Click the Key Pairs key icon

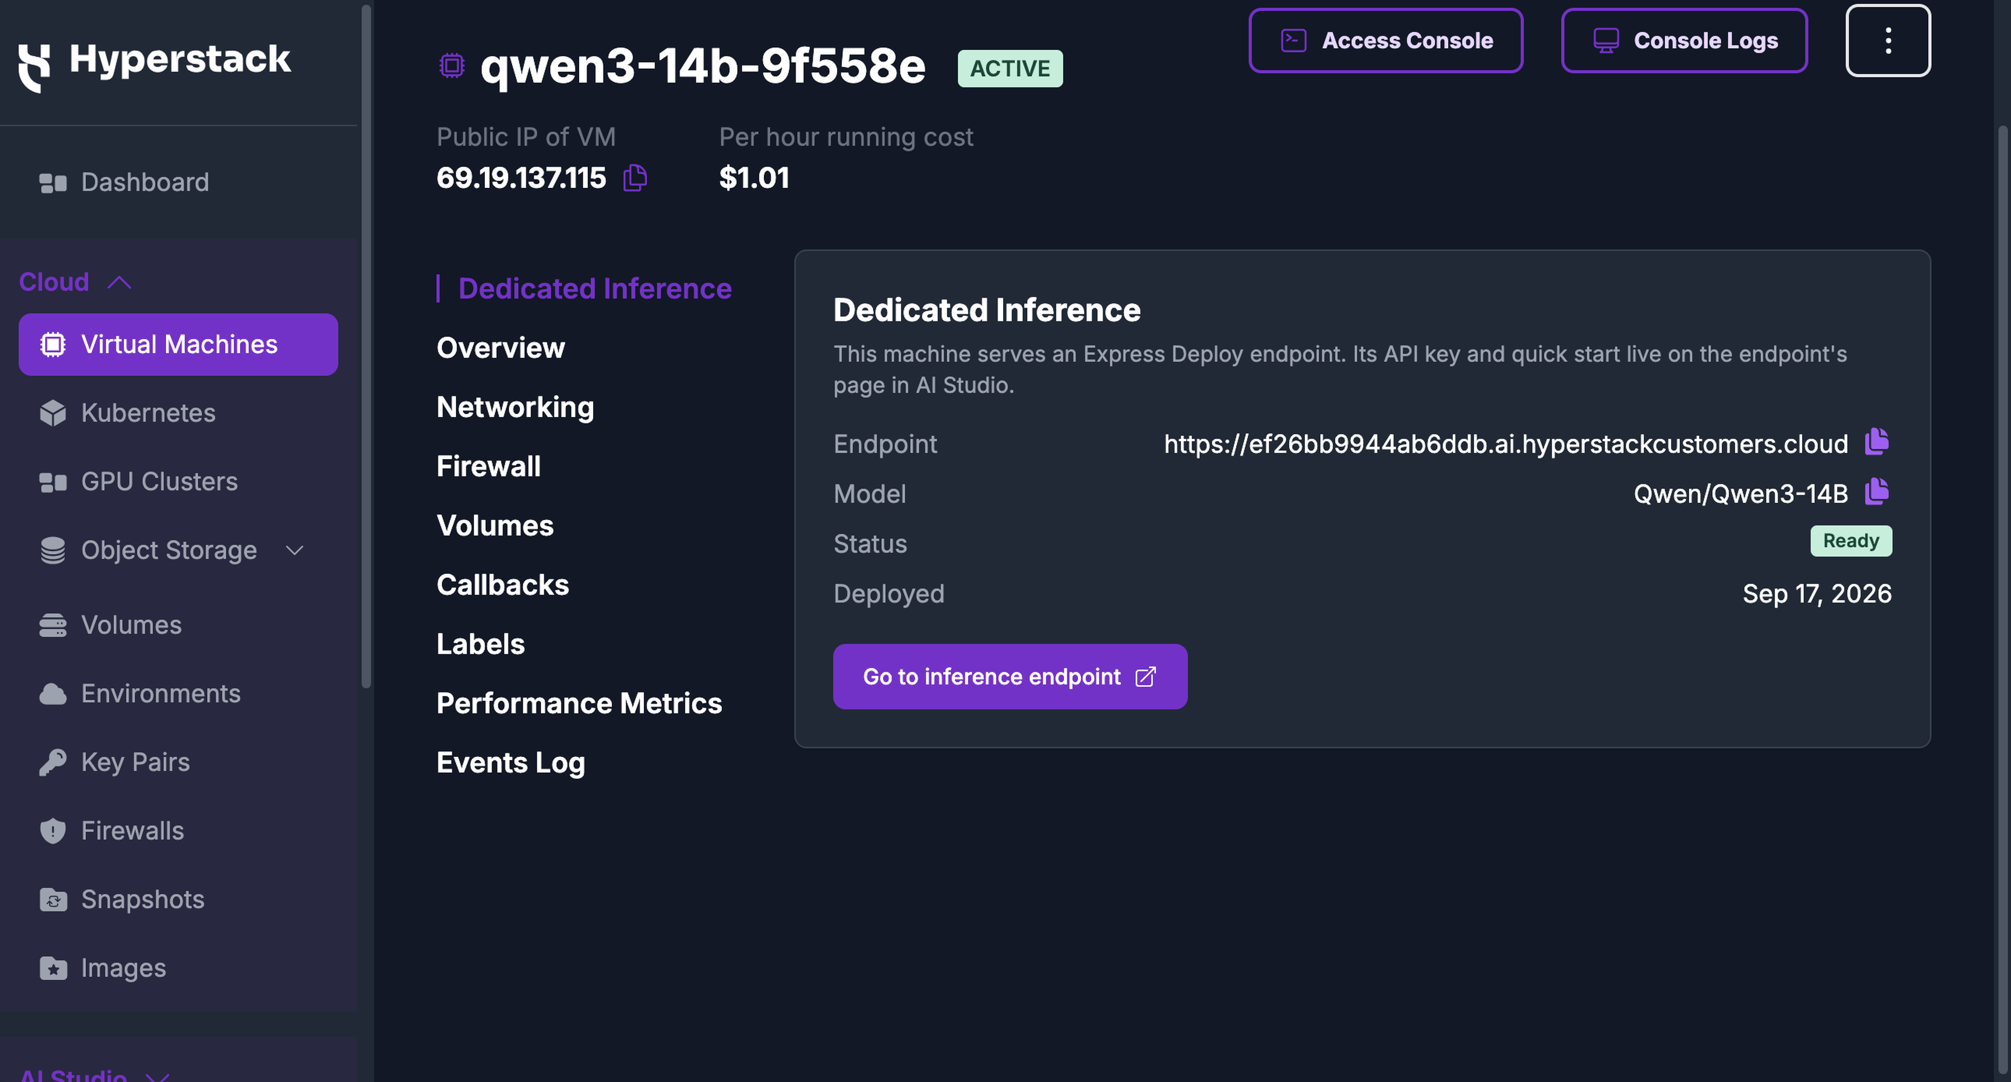[53, 762]
